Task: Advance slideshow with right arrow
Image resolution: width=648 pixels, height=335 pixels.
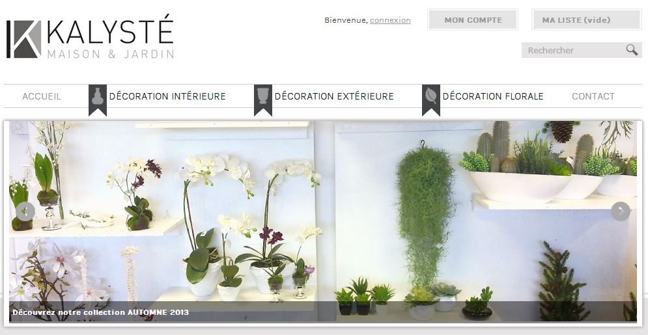Action: [621, 211]
